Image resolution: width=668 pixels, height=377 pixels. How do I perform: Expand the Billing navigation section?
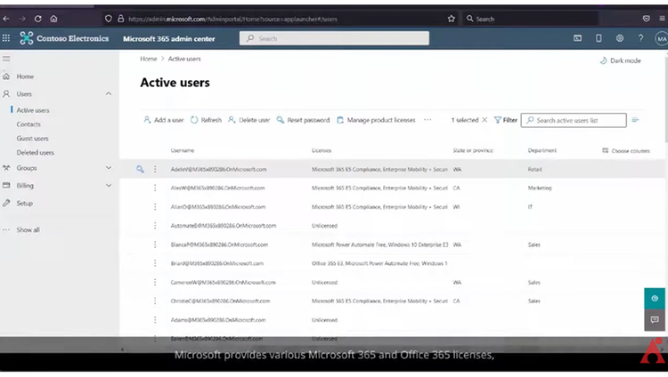point(109,186)
